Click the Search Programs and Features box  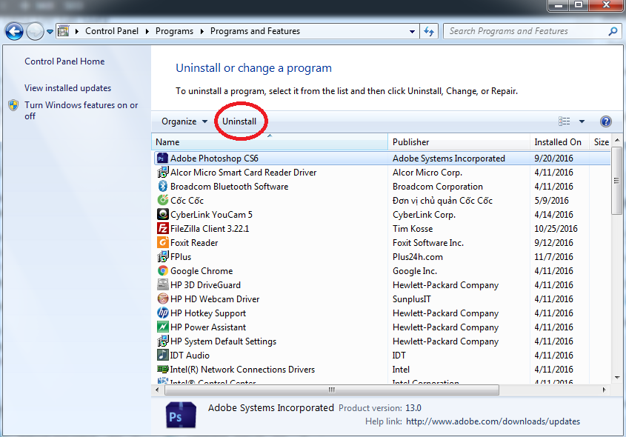point(526,31)
